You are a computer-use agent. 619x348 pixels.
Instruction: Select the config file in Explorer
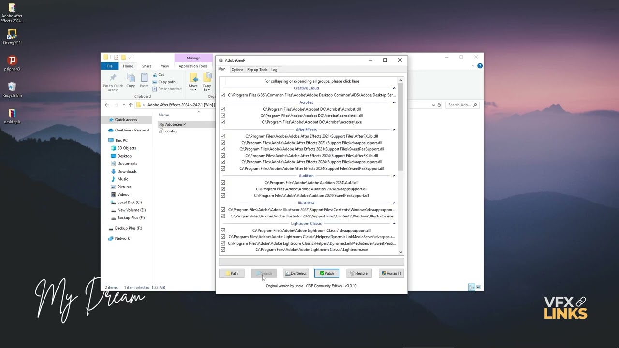click(x=167, y=131)
